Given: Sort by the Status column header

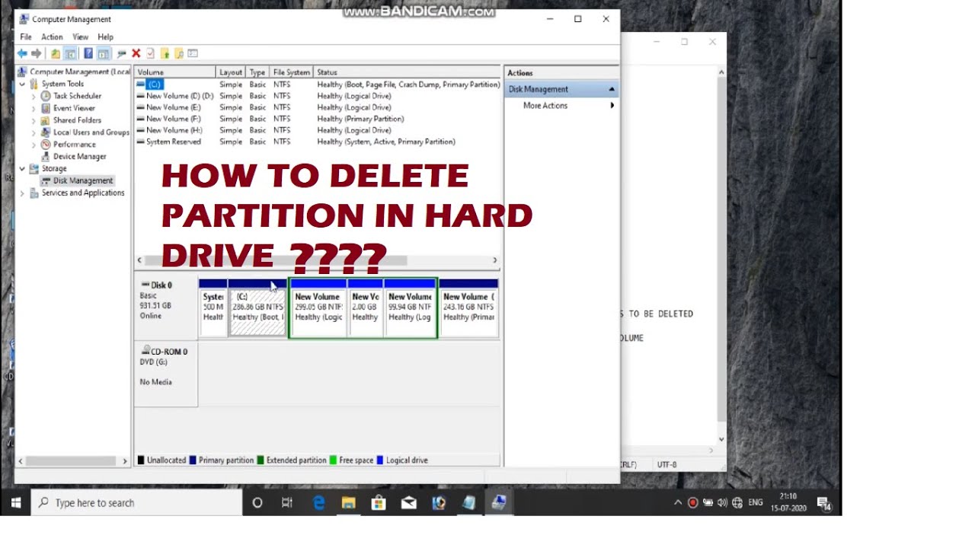Looking at the screenshot, I should [408, 72].
